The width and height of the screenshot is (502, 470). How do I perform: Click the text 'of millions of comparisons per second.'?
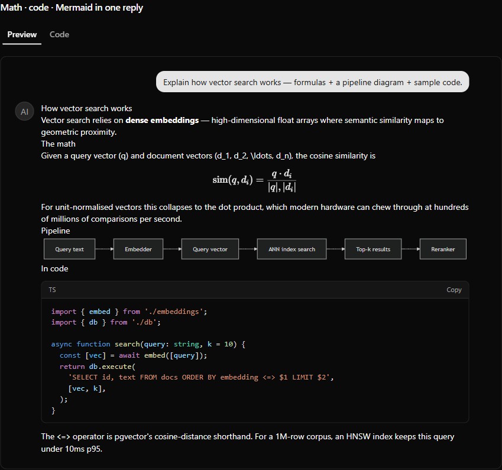tap(111, 219)
